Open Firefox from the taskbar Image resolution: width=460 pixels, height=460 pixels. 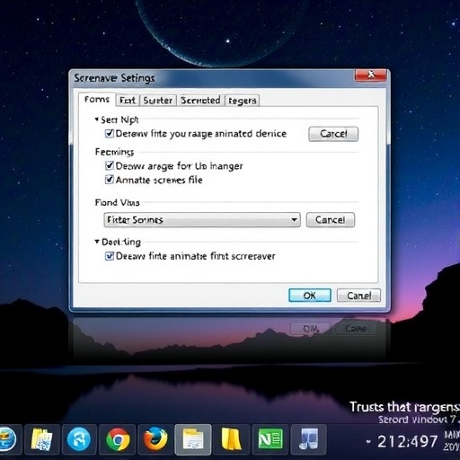coord(155,439)
